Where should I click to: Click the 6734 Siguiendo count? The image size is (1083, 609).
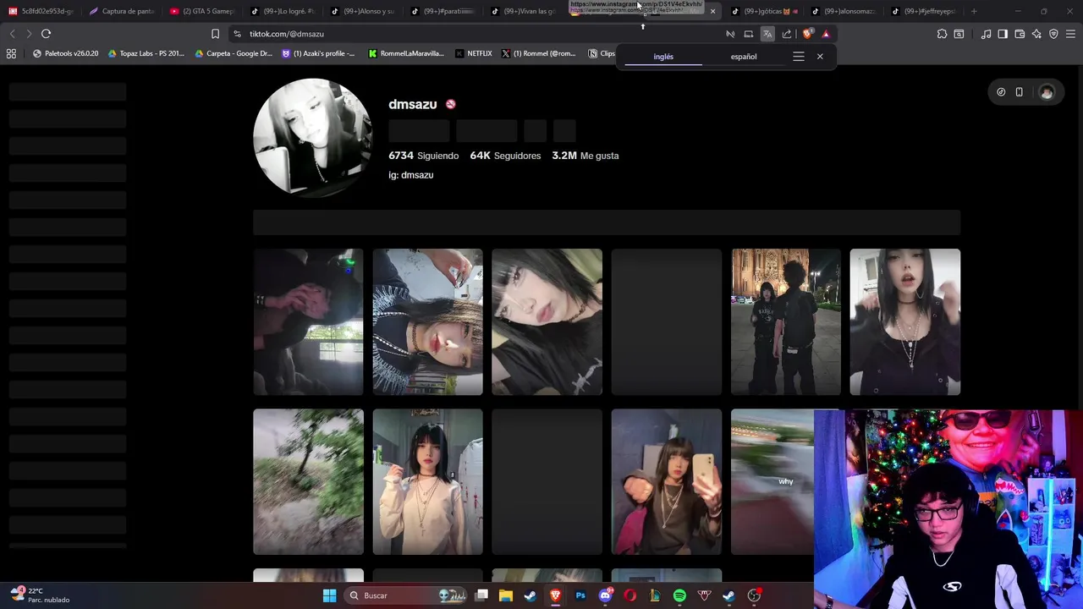pyautogui.click(x=423, y=156)
